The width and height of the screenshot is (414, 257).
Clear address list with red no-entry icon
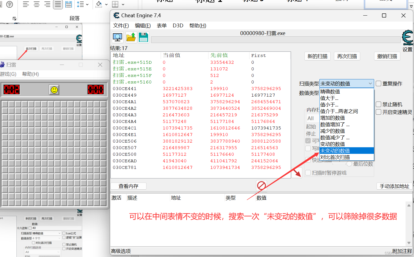click(262, 186)
